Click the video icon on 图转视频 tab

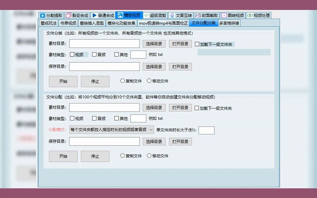(x=224, y=15)
